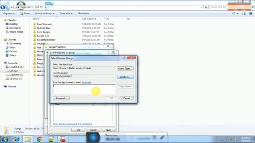Click the Locations button
The image size is (255, 143).
tap(125, 77)
